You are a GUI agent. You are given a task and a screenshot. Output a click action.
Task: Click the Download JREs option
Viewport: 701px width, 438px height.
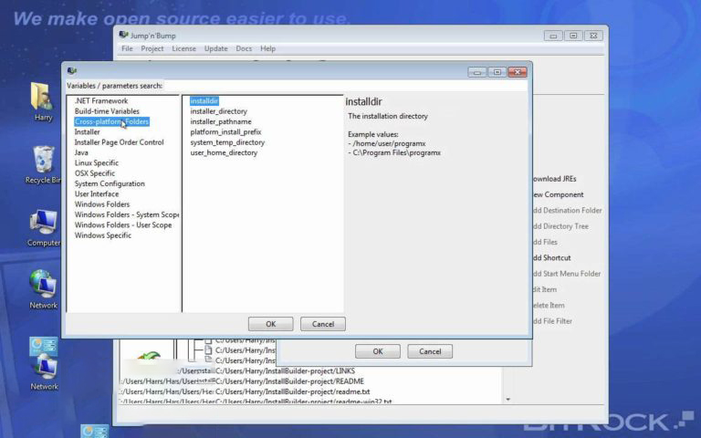click(554, 179)
